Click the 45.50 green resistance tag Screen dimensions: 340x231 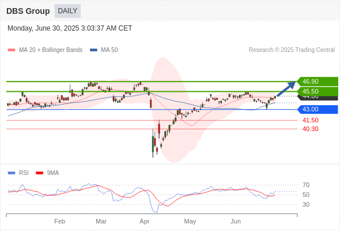[318, 91]
